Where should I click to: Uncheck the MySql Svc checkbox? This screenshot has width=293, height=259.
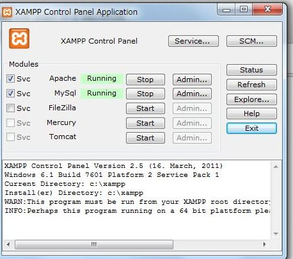click(x=10, y=94)
